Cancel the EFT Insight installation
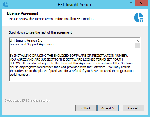This screenshot has height=117, width=150. [x=133, y=108]
